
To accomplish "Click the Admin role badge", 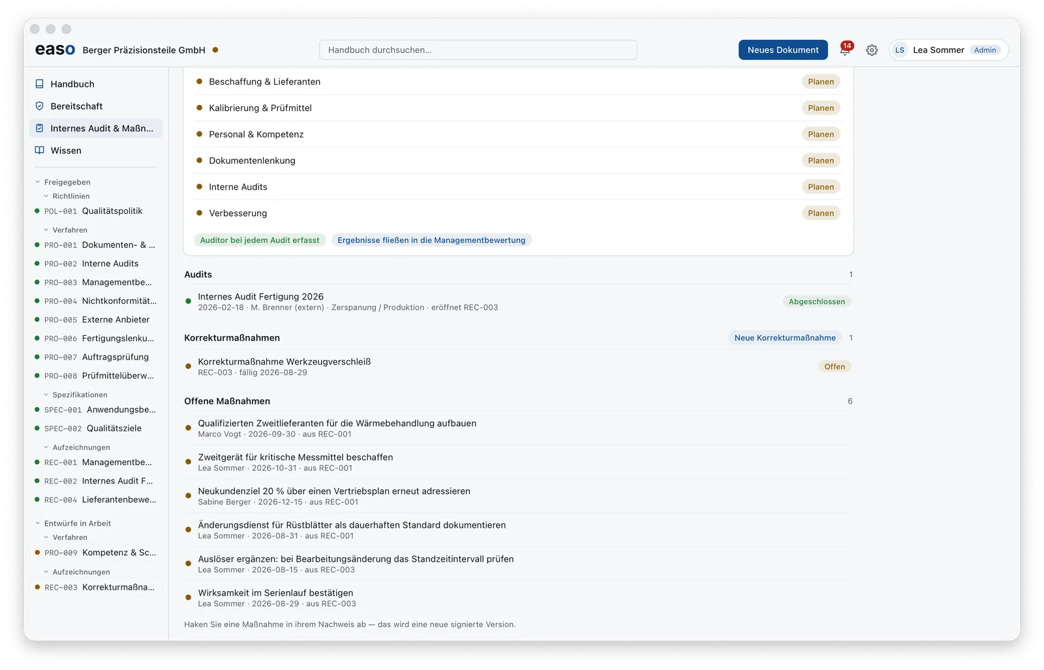I will coord(985,50).
